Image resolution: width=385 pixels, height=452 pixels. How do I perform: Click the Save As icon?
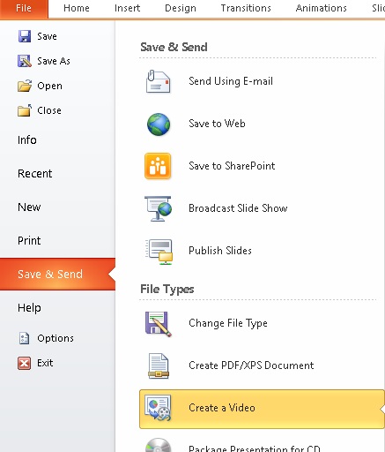pos(25,61)
